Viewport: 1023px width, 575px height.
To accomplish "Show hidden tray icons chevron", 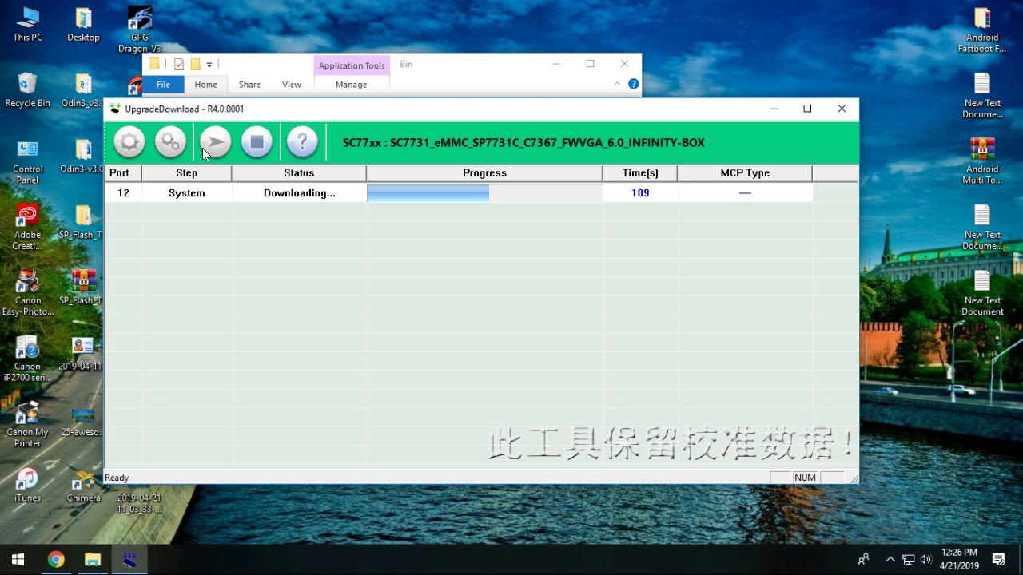I will 890,559.
